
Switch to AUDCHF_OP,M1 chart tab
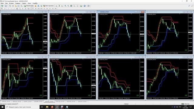coord(82,101)
